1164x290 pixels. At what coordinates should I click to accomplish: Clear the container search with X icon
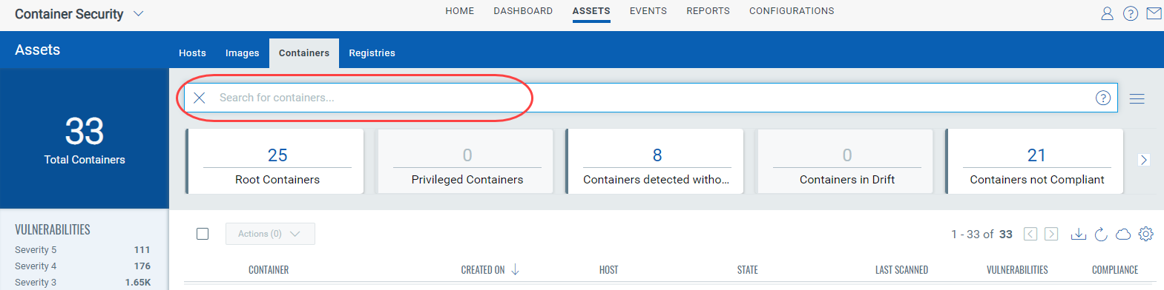pyautogui.click(x=199, y=98)
